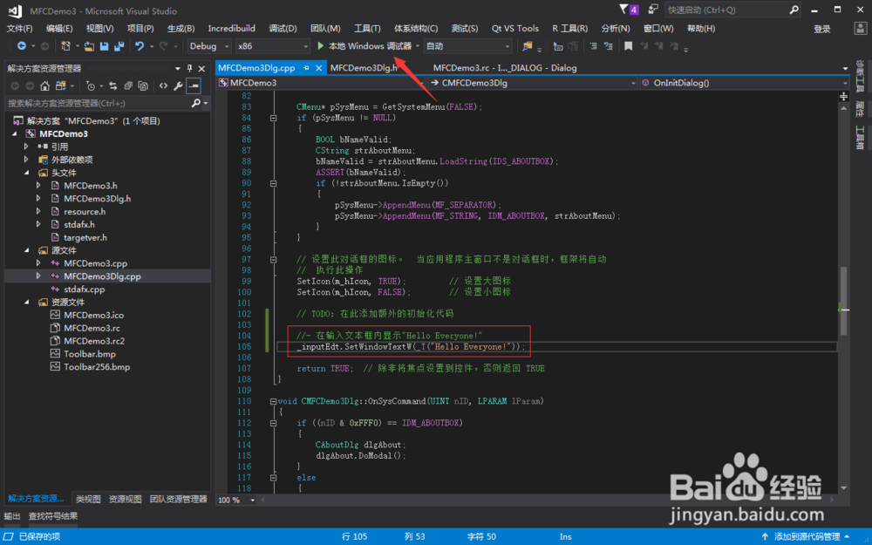The width and height of the screenshot is (872, 545).
Task: Click 本地 Windows 调试器 start button
Action: (x=365, y=46)
